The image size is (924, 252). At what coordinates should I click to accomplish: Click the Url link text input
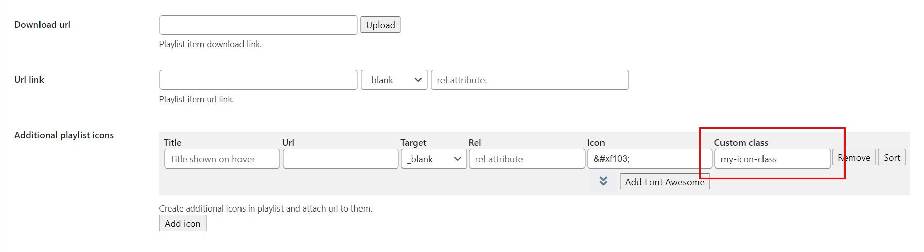[x=258, y=80]
